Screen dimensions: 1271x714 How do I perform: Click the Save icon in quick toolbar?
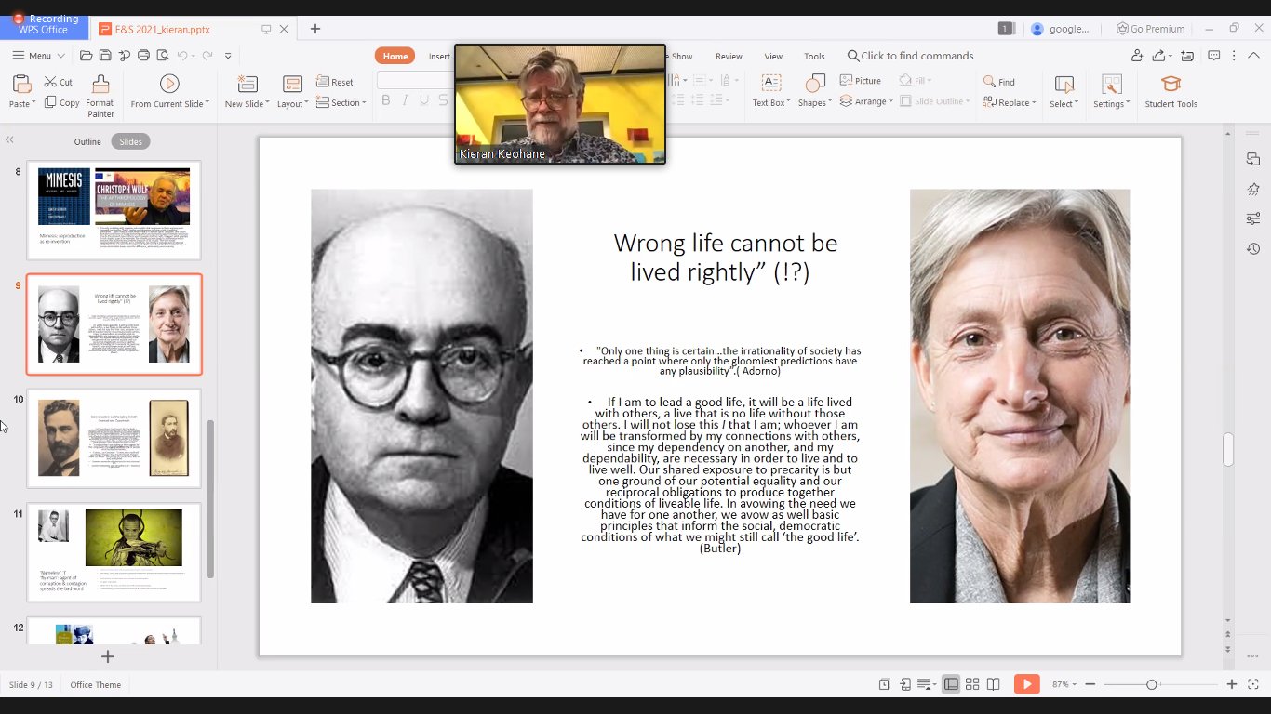click(105, 56)
